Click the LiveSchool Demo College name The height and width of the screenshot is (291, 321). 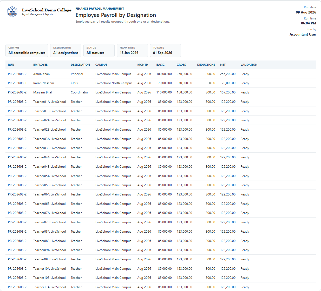click(47, 10)
